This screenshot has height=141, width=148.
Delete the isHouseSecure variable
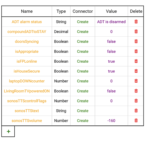point(136,71)
